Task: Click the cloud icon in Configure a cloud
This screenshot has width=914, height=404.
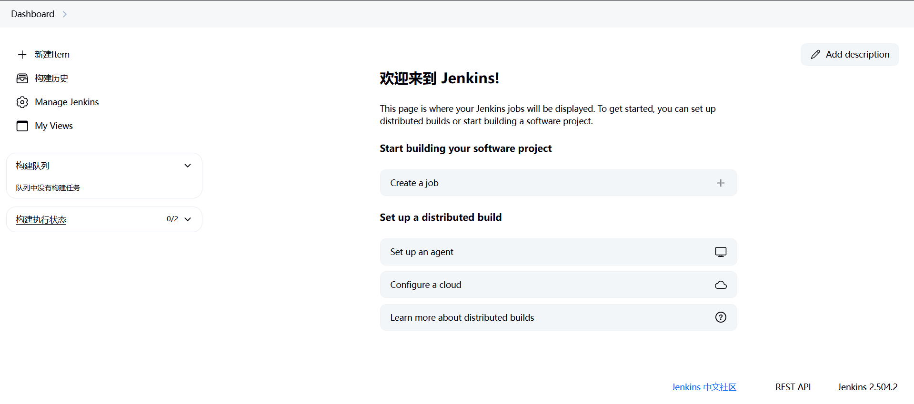Action: point(721,285)
